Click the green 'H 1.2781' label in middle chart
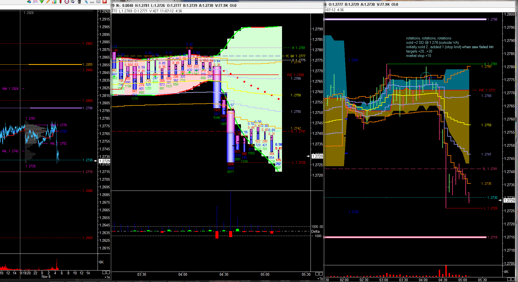This screenshot has width=518, height=282. 298,48
